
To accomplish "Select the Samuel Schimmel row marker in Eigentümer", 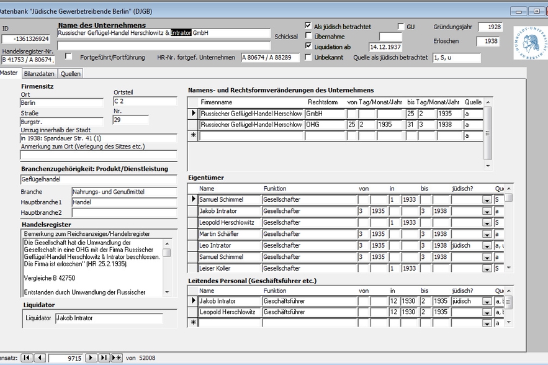I will pyautogui.click(x=193, y=199).
